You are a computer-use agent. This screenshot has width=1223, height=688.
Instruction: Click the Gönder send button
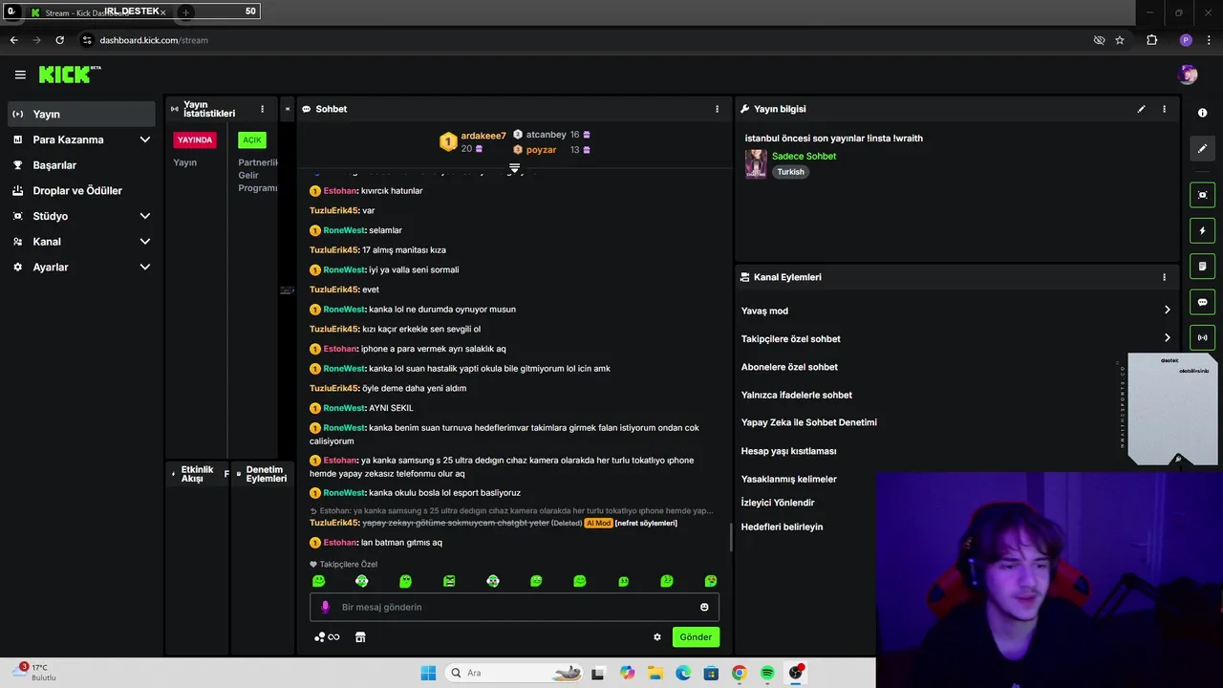click(x=696, y=637)
